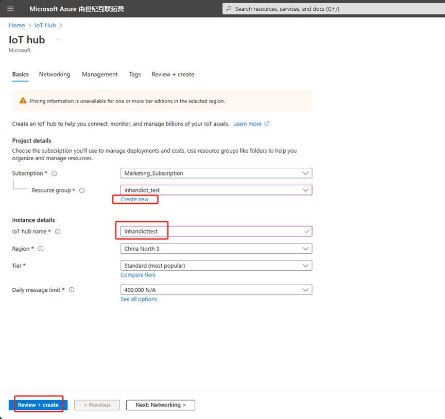
Task: Open the Tags tab
Action: coord(135,75)
